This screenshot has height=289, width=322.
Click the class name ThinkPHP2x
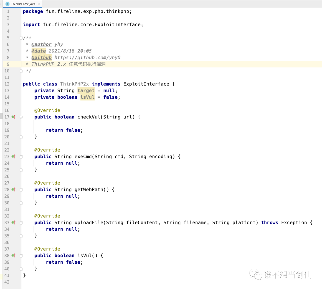(74, 84)
